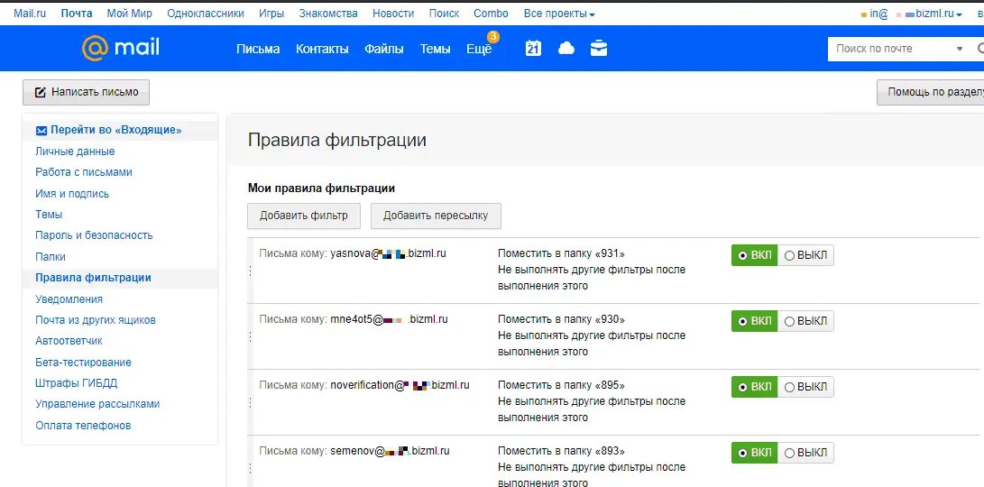This screenshot has height=487, width=984.
Task: Focus the Поиск по почте field
Action: tap(891, 49)
